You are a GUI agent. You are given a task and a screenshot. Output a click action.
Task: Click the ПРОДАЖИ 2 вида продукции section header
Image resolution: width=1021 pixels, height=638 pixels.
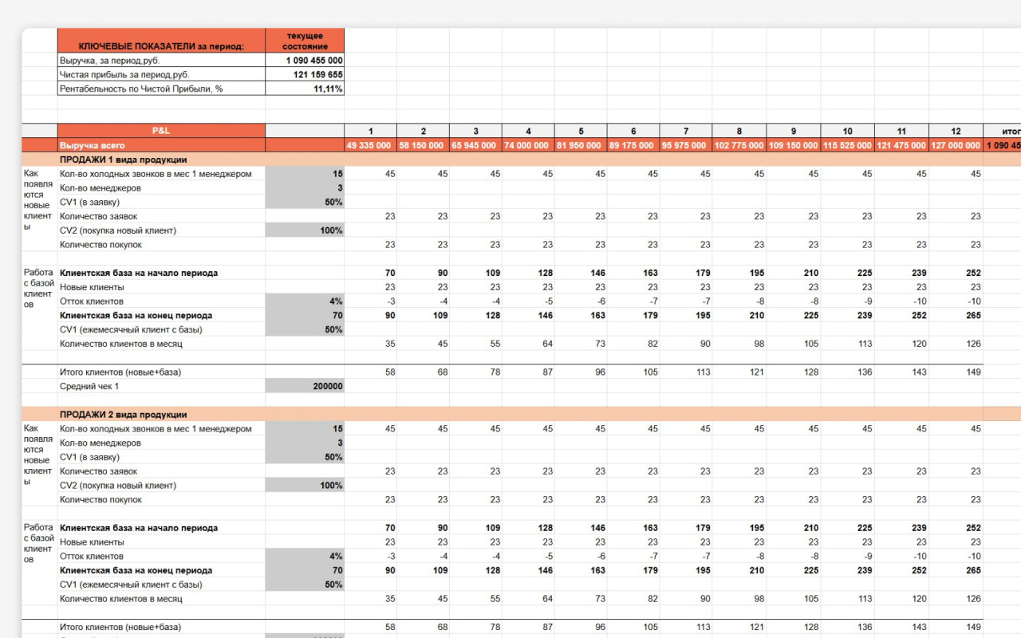[124, 415]
